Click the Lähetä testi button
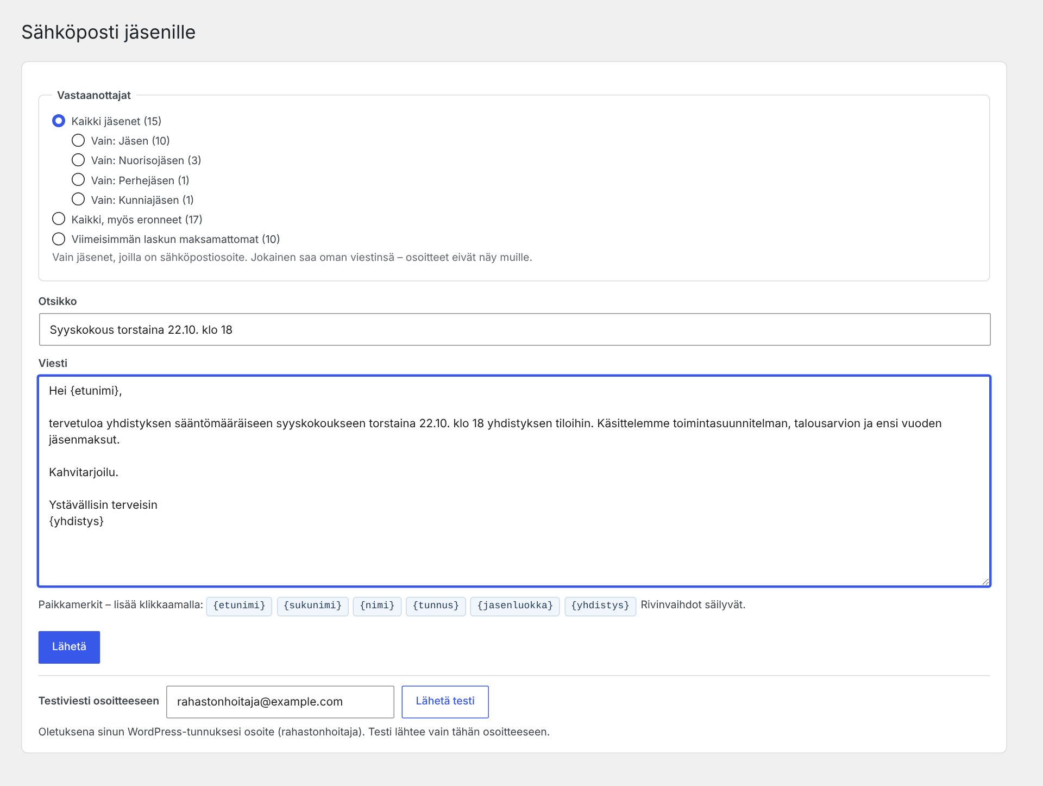The width and height of the screenshot is (1043, 786). coord(445,702)
